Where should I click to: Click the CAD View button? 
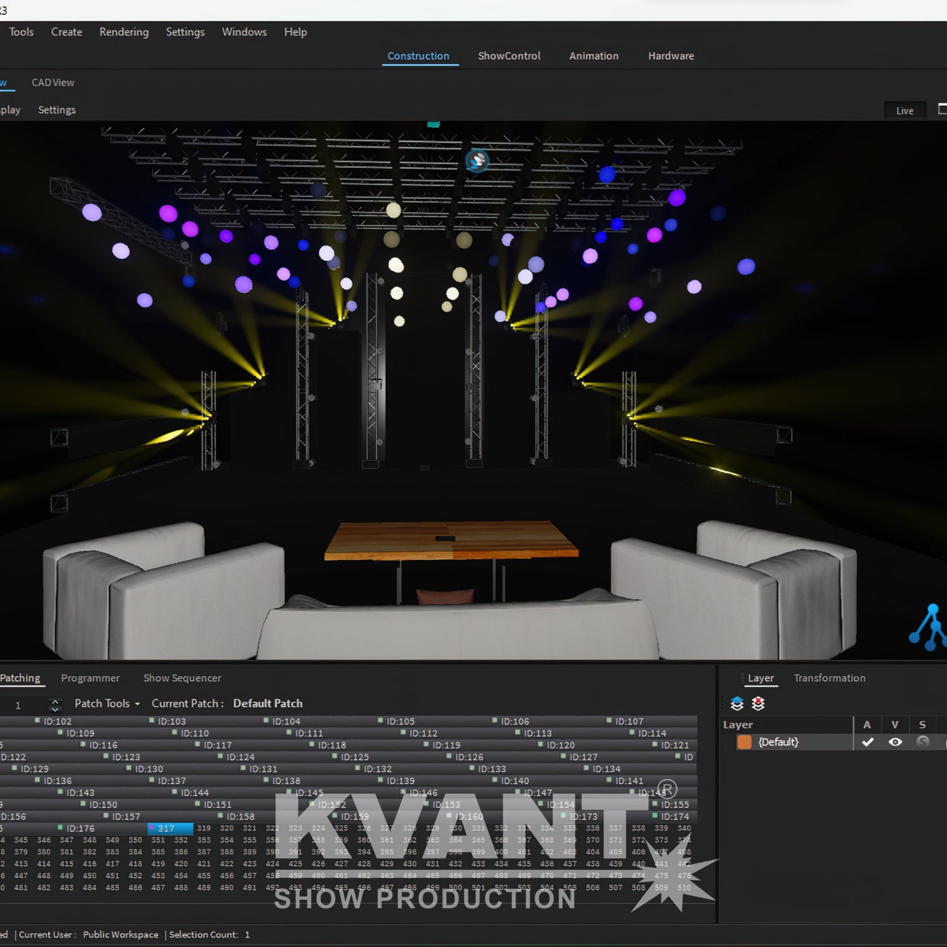53,83
